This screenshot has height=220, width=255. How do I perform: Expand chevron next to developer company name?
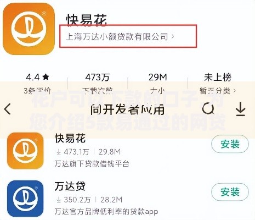pos(173,36)
